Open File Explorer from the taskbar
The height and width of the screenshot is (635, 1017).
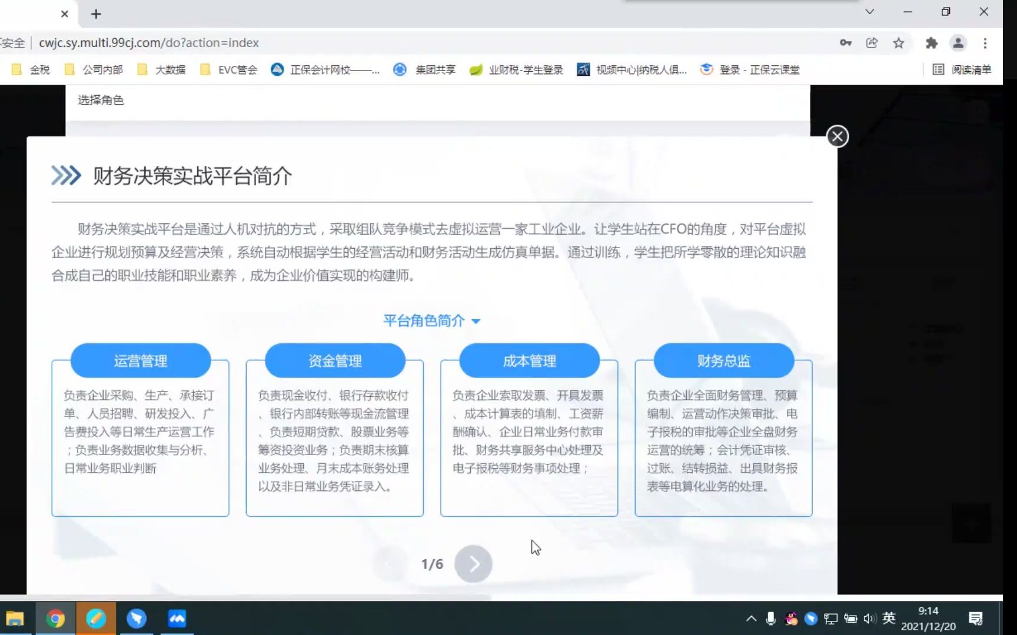15,619
